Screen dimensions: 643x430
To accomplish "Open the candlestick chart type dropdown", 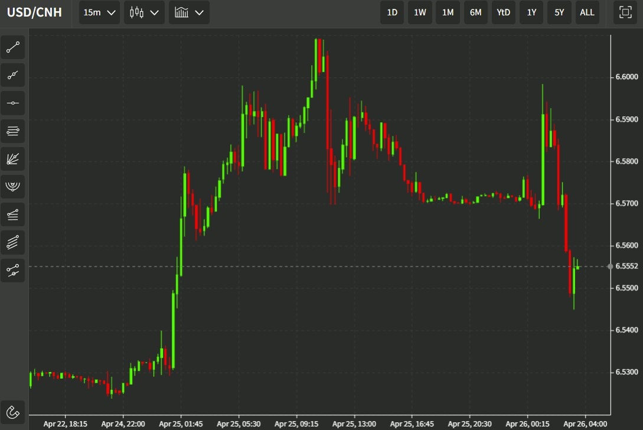I will coord(144,12).
